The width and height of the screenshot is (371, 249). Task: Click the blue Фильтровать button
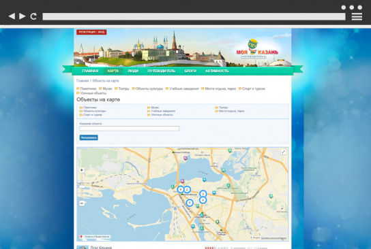(x=89, y=137)
